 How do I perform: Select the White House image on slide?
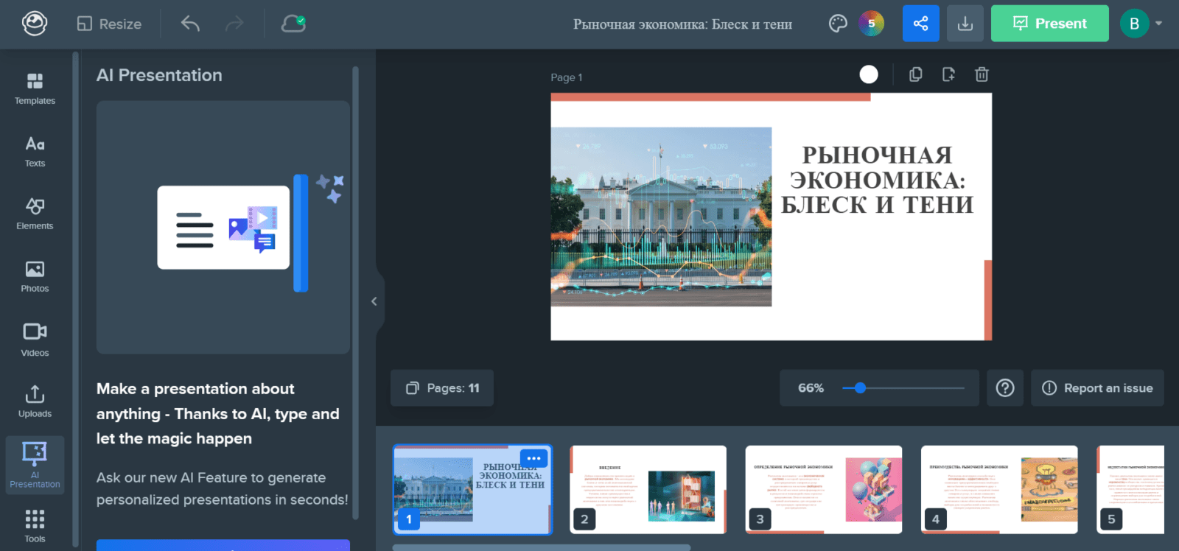click(661, 217)
